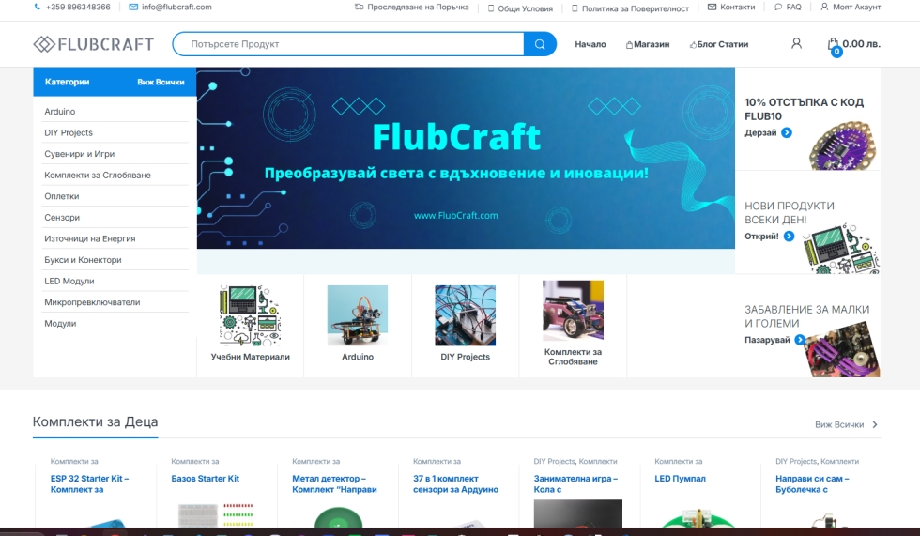
Task: Select LED Модули category
Action: (69, 282)
